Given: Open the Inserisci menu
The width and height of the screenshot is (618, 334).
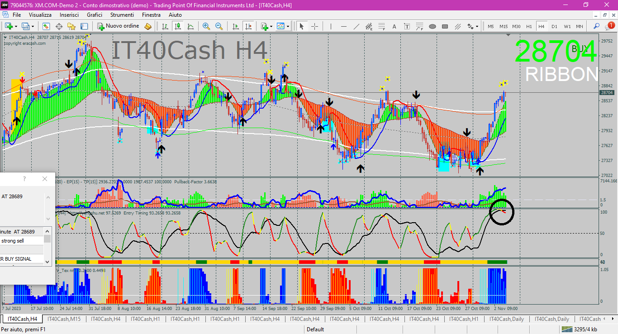Looking at the screenshot, I should click(69, 15).
